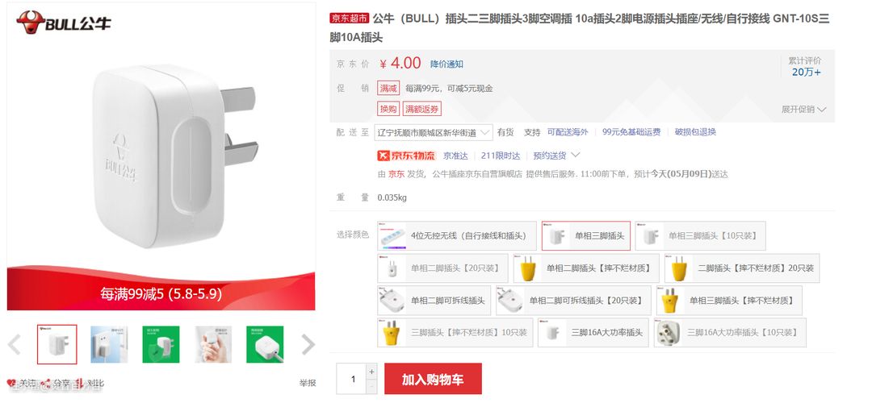Select yellow 单相二脚插头【摔不烂材质】 option
This screenshot has width=872, height=403.
(x=586, y=268)
